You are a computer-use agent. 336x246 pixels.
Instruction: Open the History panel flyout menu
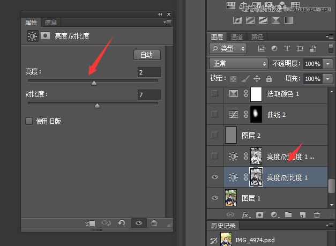point(330,226)
